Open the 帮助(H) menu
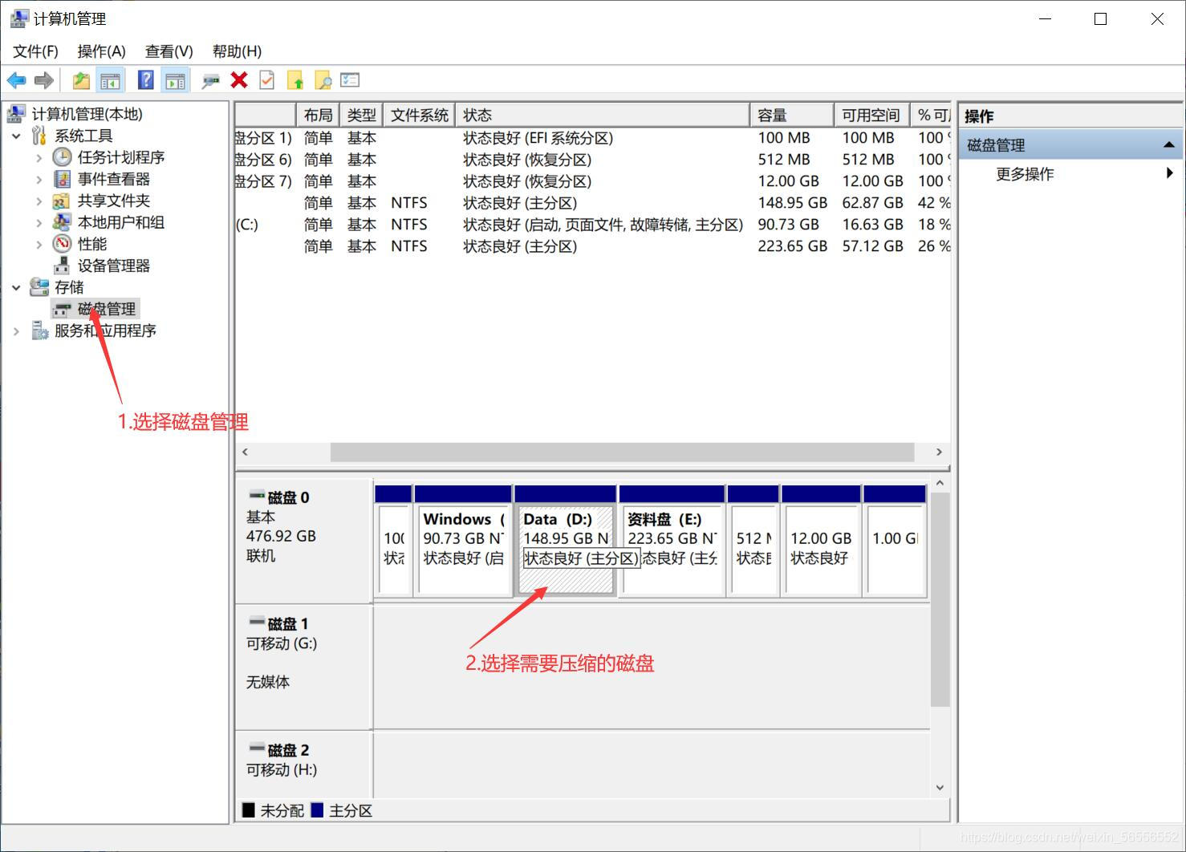The image size is (1186, 852). point(237,51)
